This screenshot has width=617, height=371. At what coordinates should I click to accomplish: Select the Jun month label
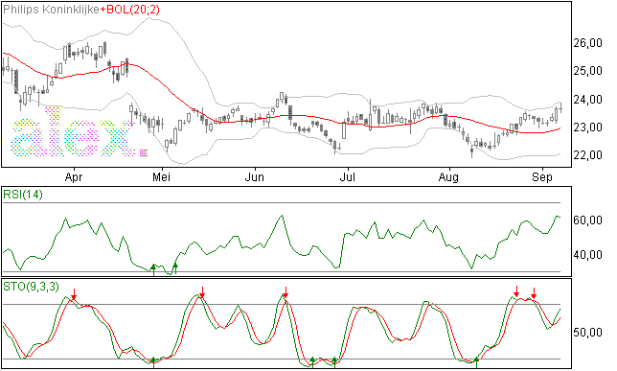tap(255, 177)
